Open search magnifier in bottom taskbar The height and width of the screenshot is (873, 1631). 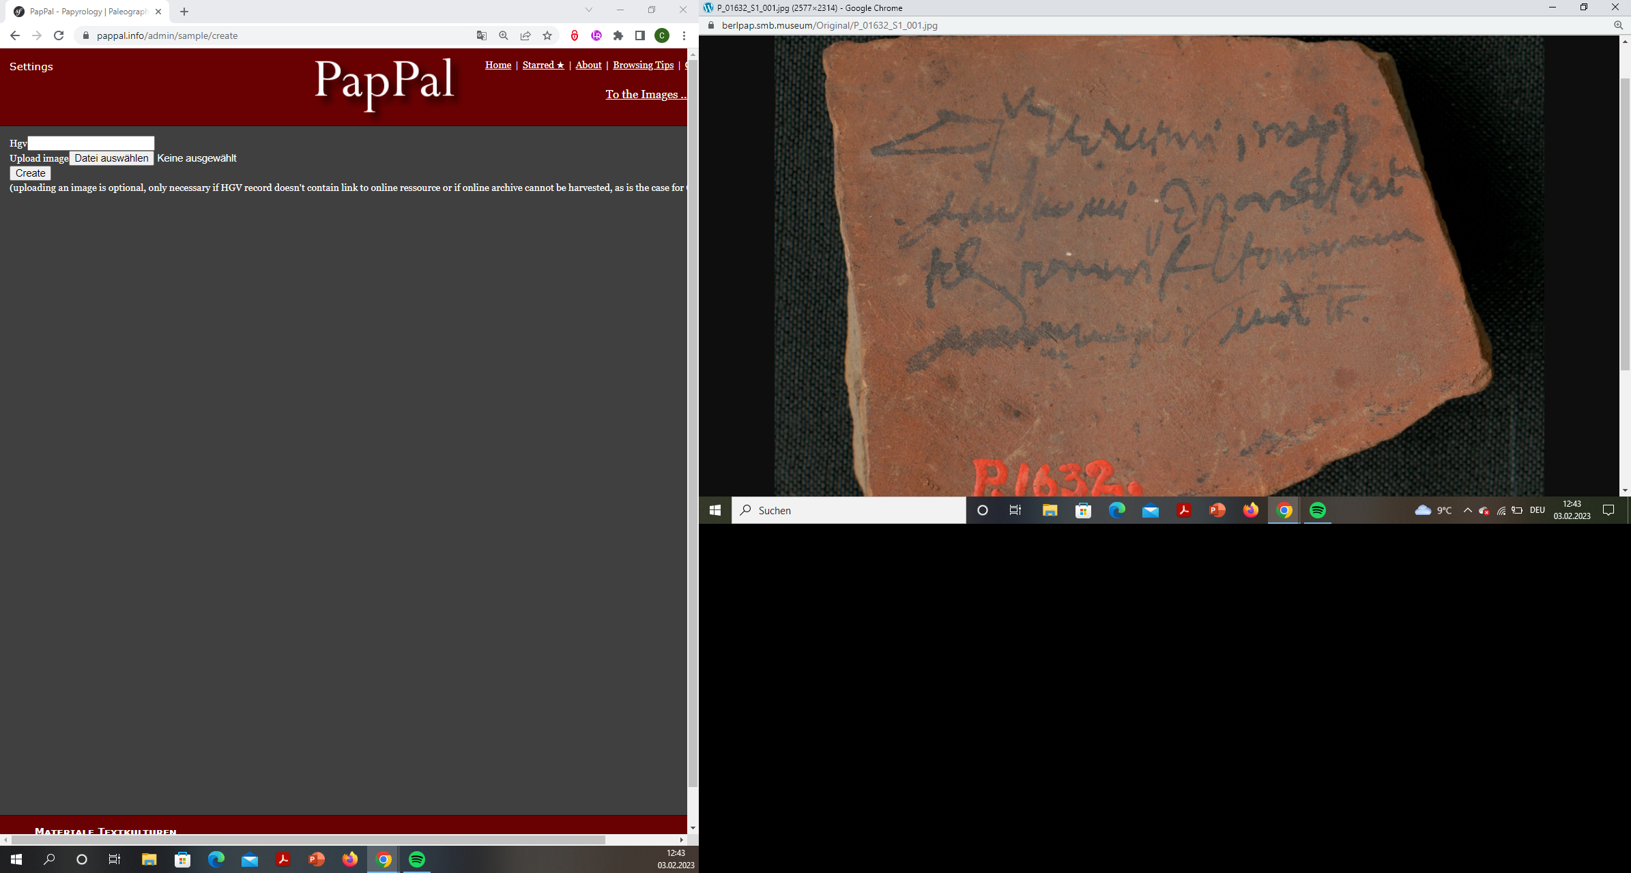point(49,859)
